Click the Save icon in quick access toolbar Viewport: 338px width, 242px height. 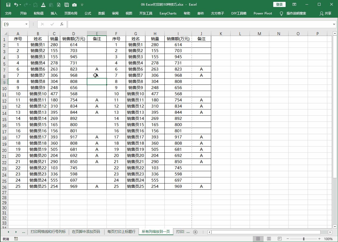tap(8, 5)
